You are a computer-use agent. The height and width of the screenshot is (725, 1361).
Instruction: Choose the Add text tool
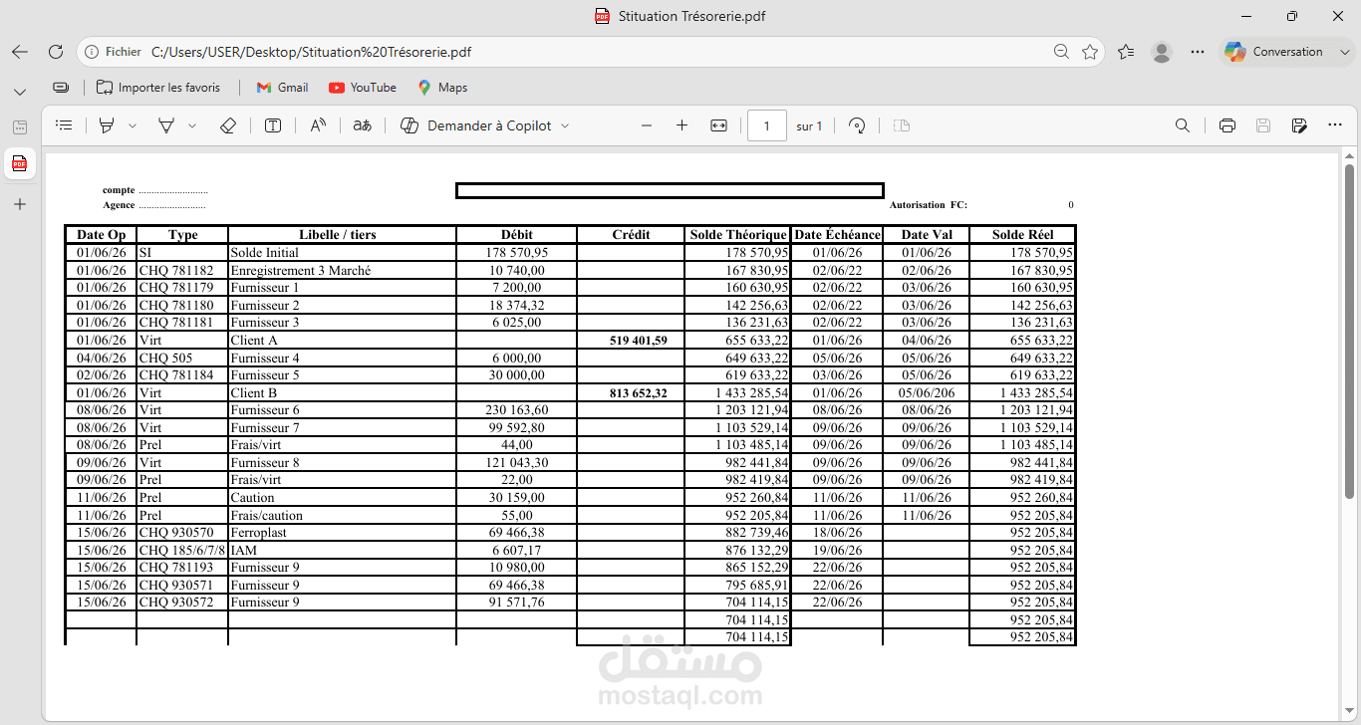pyautogui.click(x=273, y=125)
